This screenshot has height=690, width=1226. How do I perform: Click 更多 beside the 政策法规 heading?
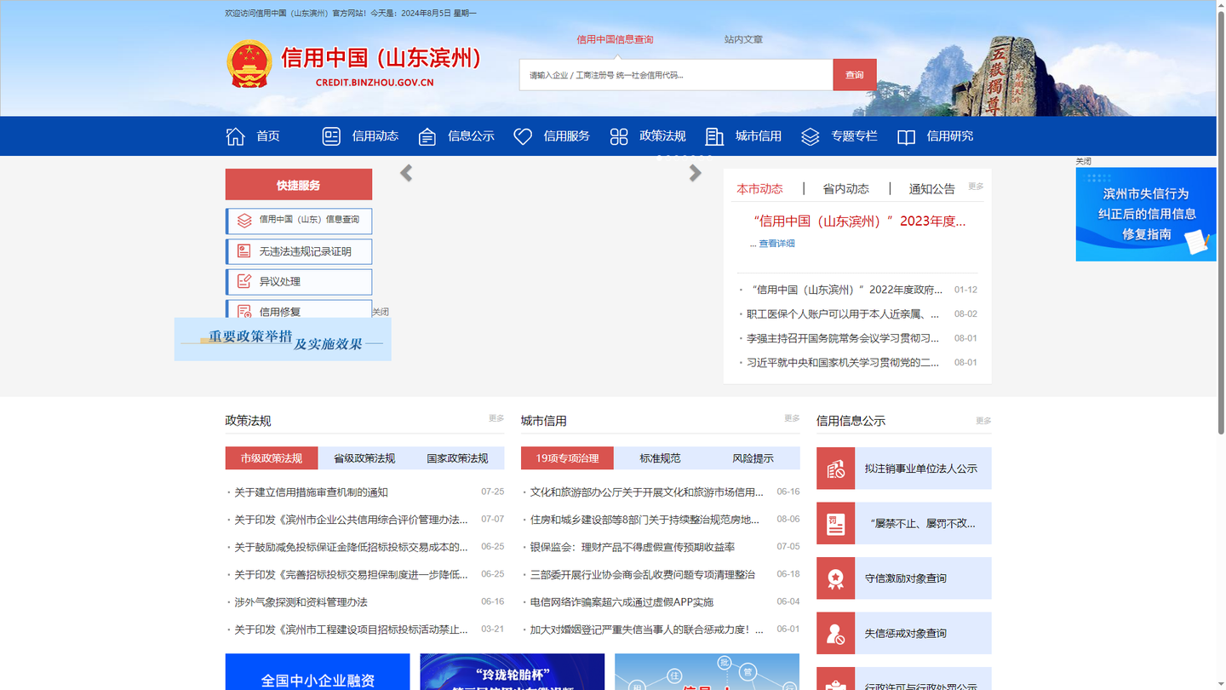click(x=496, y=418)
